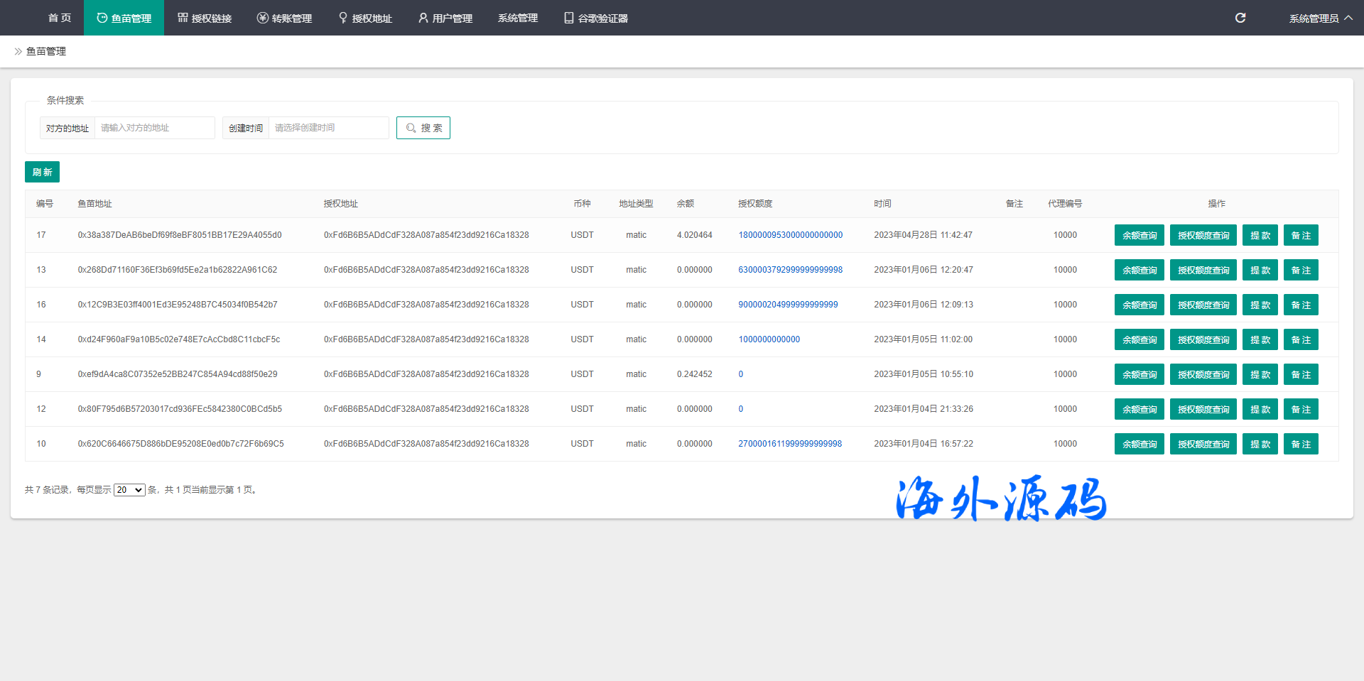The height and width of the screenshot is (681, 1364).
Task: Open authorization amount link 1000000000000
Action: pos(769,339)
